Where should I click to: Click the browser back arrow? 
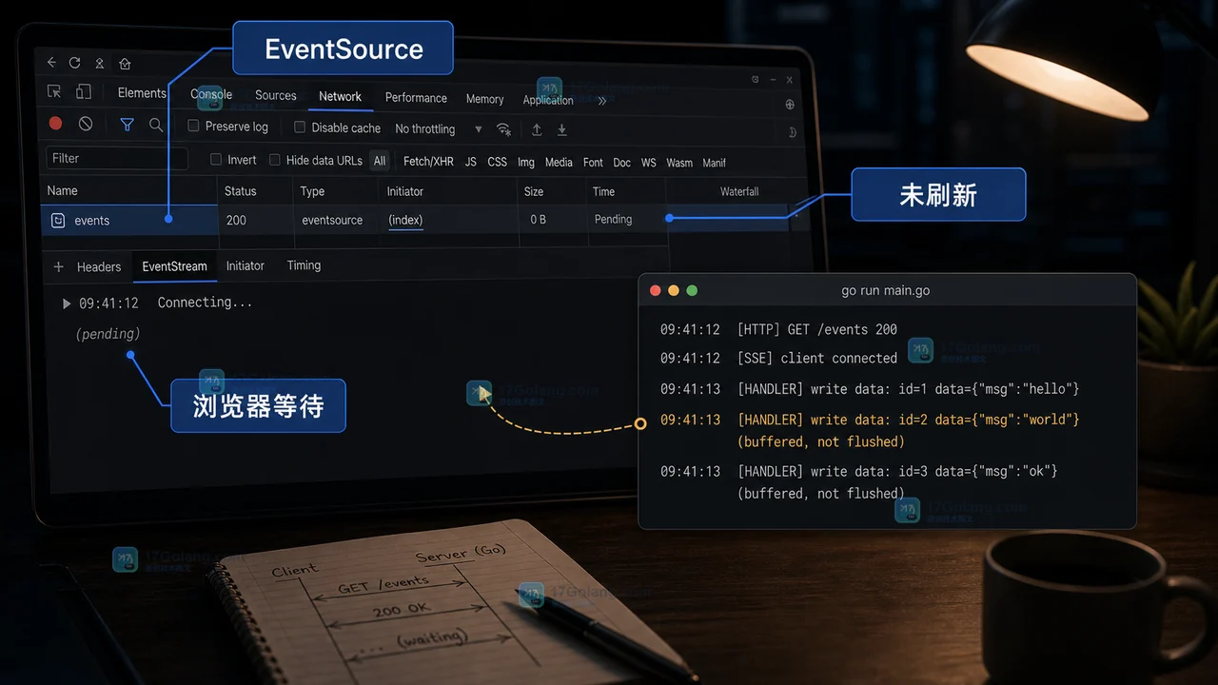pyautogui.click(x=51, y=63)
